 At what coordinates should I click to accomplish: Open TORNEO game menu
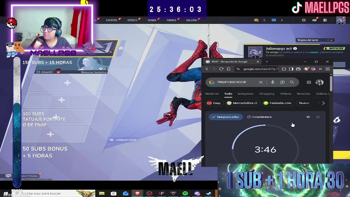pos(171,20)
